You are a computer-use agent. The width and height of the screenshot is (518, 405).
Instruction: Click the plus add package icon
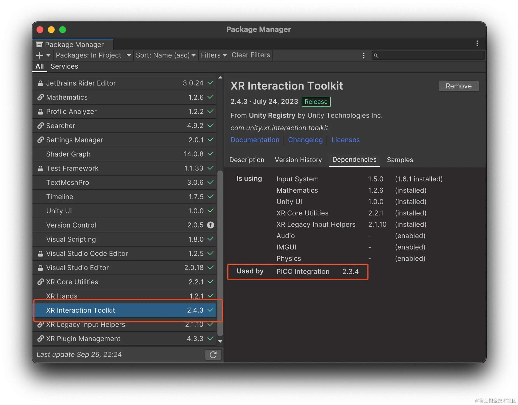[40, 55]
